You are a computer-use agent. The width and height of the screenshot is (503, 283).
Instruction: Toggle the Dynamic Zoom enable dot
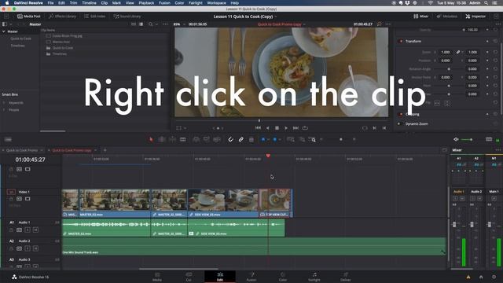point(399,123)
